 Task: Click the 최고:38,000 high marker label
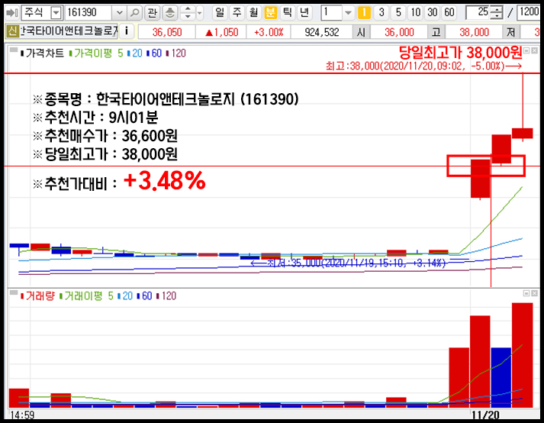tap(423, 66)
